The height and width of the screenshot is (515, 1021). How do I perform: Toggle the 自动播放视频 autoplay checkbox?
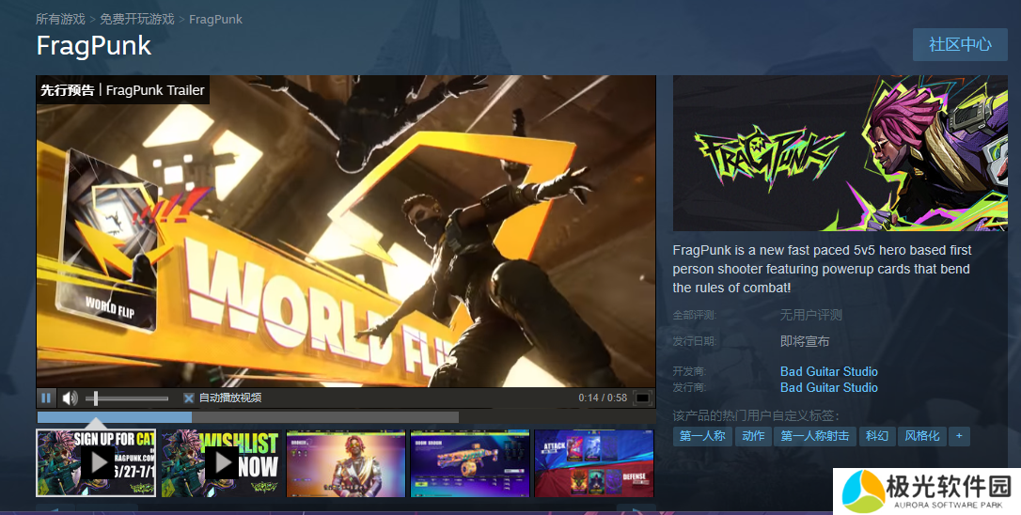pyautogui.click(x=189, y=398)
